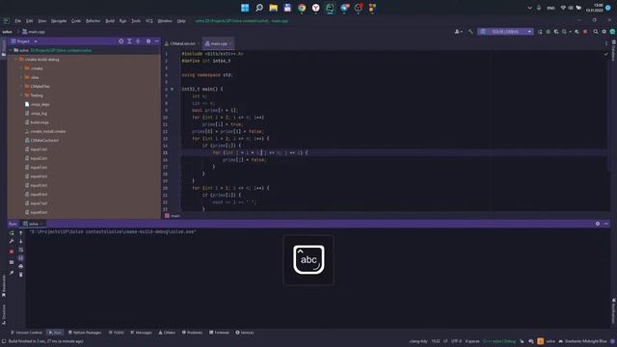The height and width of the screenshot is (347, 617).
Task: Click the Search Everywhere magnifier icon
Action: click(x=596, y=32)
